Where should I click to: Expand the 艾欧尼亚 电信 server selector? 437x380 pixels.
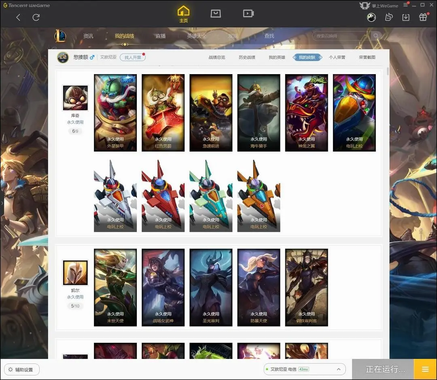[x=305, y=369]
